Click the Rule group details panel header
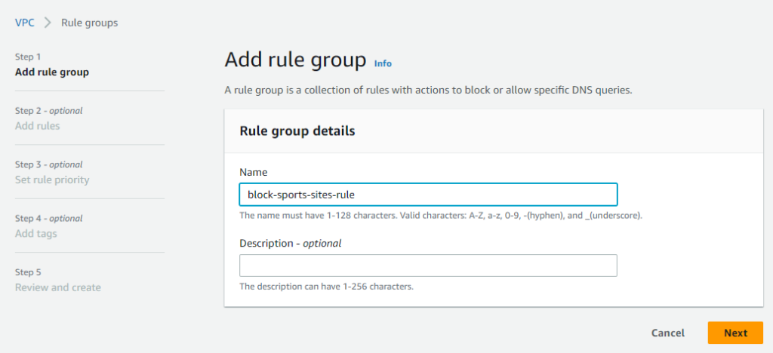This screenshot has height=353, width=773. (494, 131)
